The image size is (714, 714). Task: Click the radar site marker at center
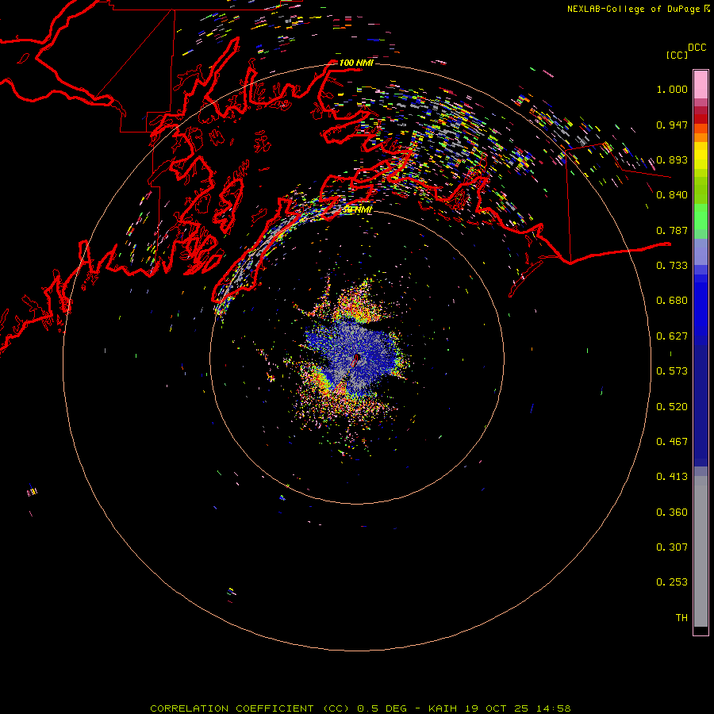click(356, 359)
